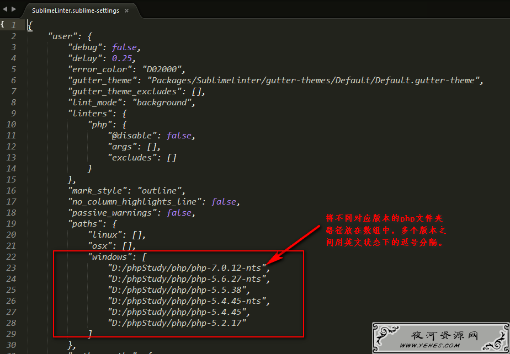Click the "php" key on line 10
Screen dimensions: 510x354
[99, 125]
